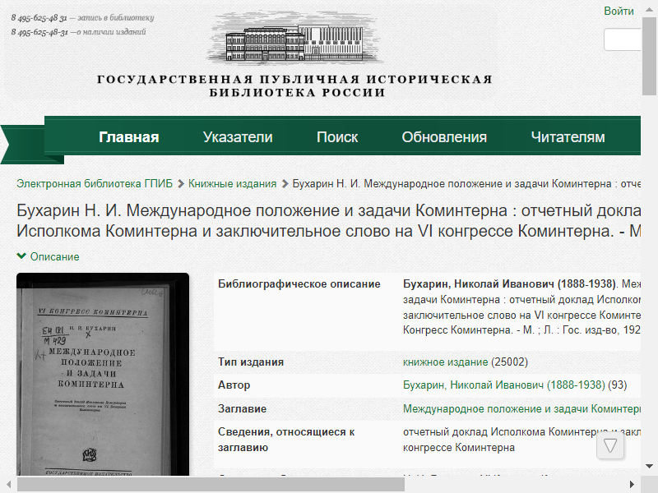Open the Поиск menu item
This screenshot has height=493, width=658.
coord(337,137)
